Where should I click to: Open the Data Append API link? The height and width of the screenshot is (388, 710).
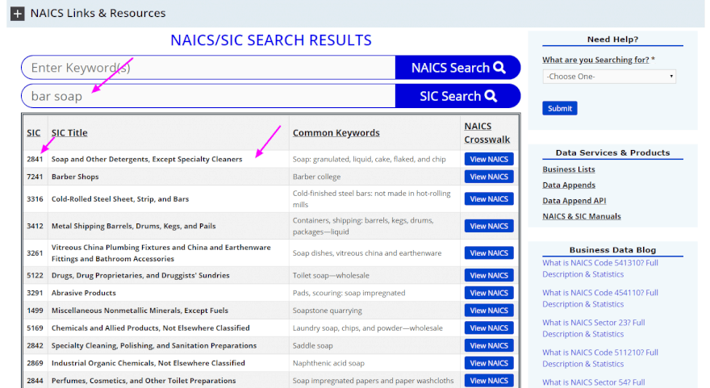[574, 201]
